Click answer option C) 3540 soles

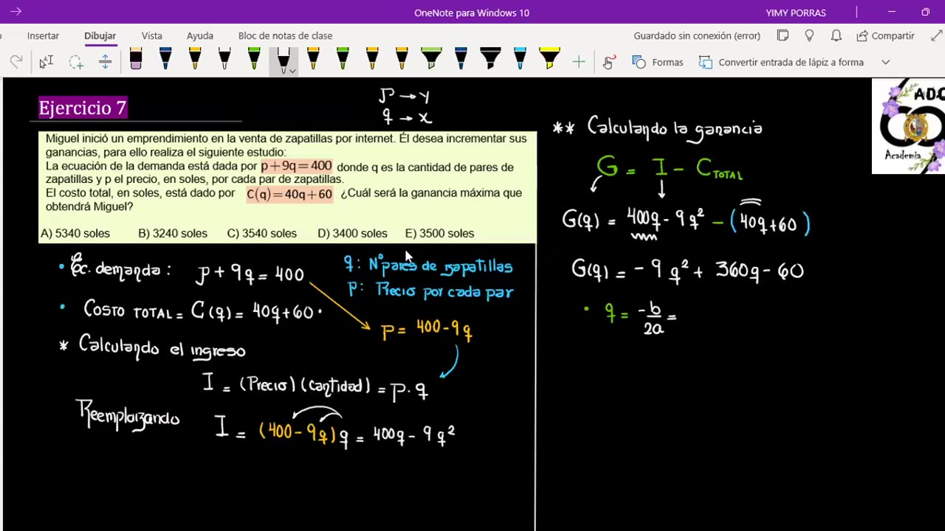click(262, 233)
